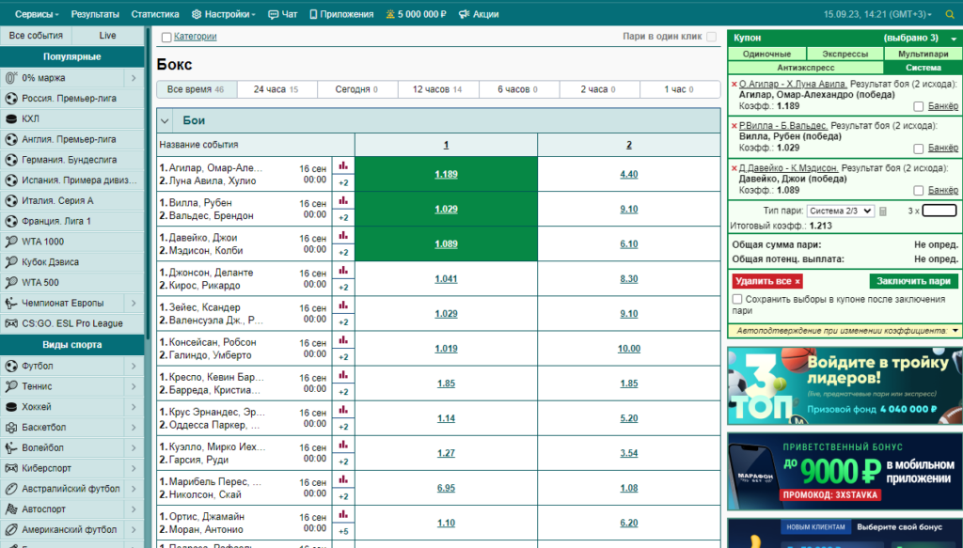Image resolution: width=963 pixels, height=548 pixels.
Task: Open statistics icon for Креспо vs Барреда
Action: pyautogui.click(x=343, y=376)
